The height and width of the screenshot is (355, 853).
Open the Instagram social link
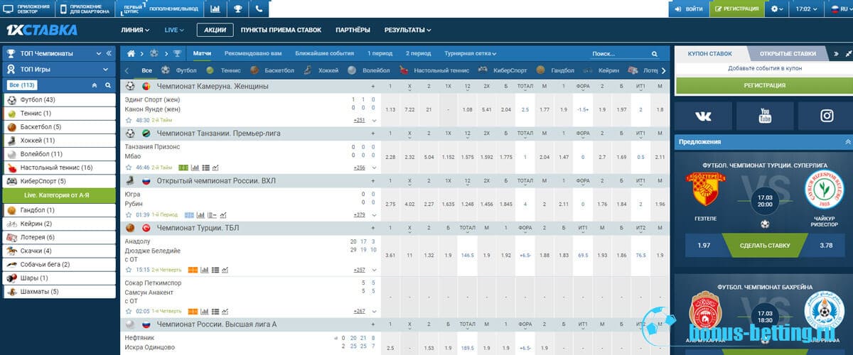[x=826, y=116]
